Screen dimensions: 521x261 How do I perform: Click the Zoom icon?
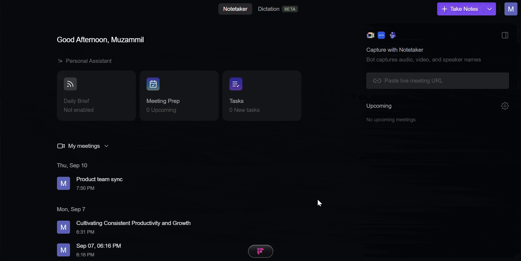click(381, 35)
